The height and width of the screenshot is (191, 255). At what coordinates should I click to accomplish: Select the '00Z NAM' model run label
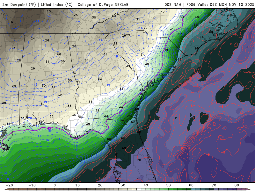click(173, 4)
